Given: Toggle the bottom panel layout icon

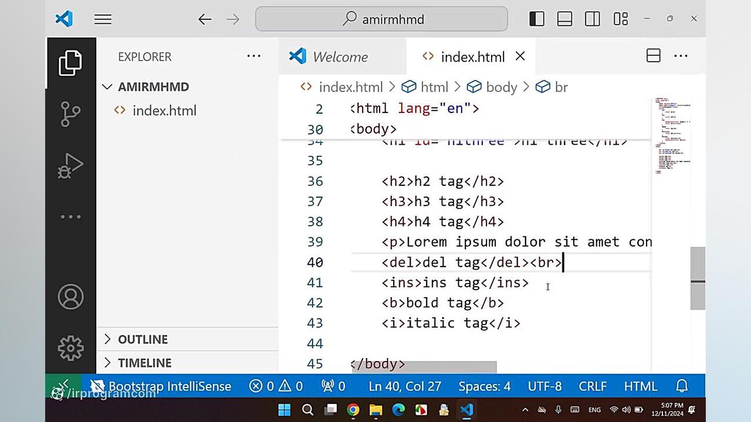Looking at the screenshot, I should (564, 19).
